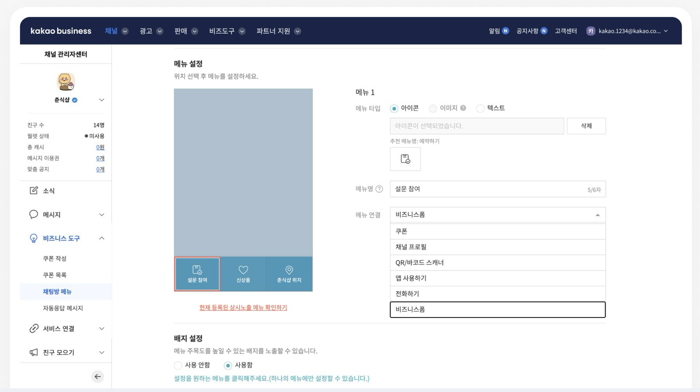Click the 춘식샵 profile avatar image
The width and height of the screenshot is (700, 392).
[x=66, y=82]
